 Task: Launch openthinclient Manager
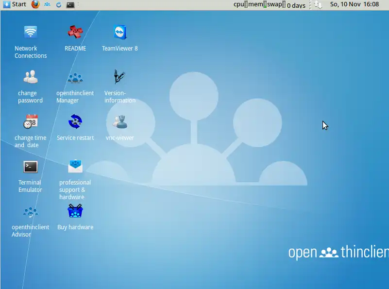click(x=75, y=77)
